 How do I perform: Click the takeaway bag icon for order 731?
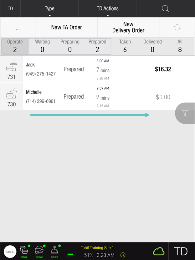click(x=12, y=67)
